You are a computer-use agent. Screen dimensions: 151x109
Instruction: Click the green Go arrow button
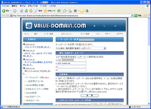pos(136,15)
